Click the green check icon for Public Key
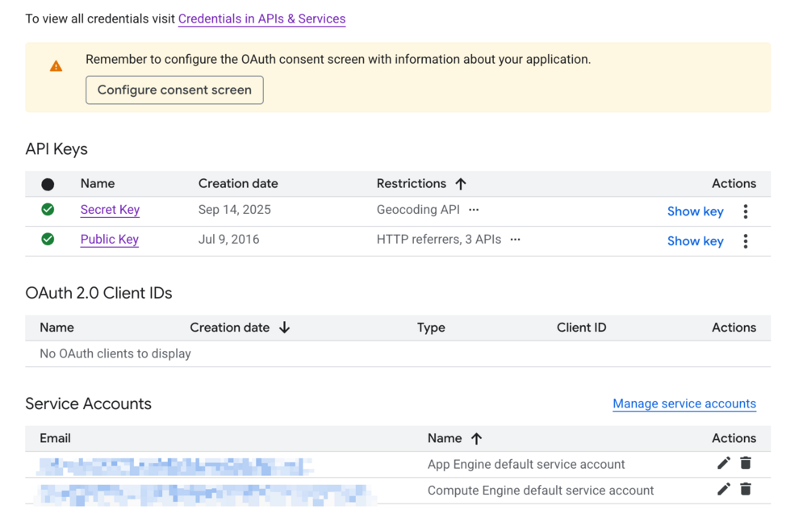Image resolution: width=807 pixels, height=514 pixels. coord(48,240)
